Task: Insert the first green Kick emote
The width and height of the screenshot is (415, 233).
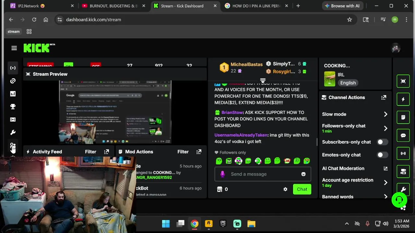Action: (219, 161)
